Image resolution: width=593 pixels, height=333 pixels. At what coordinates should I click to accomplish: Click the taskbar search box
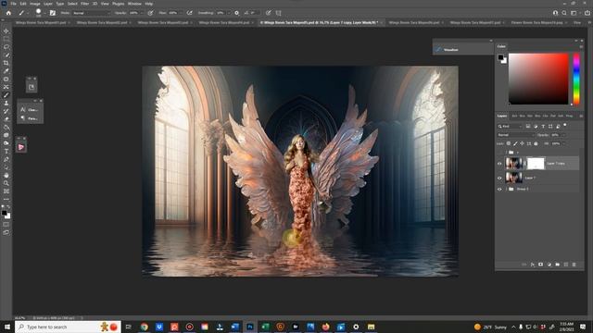(68, 327)
